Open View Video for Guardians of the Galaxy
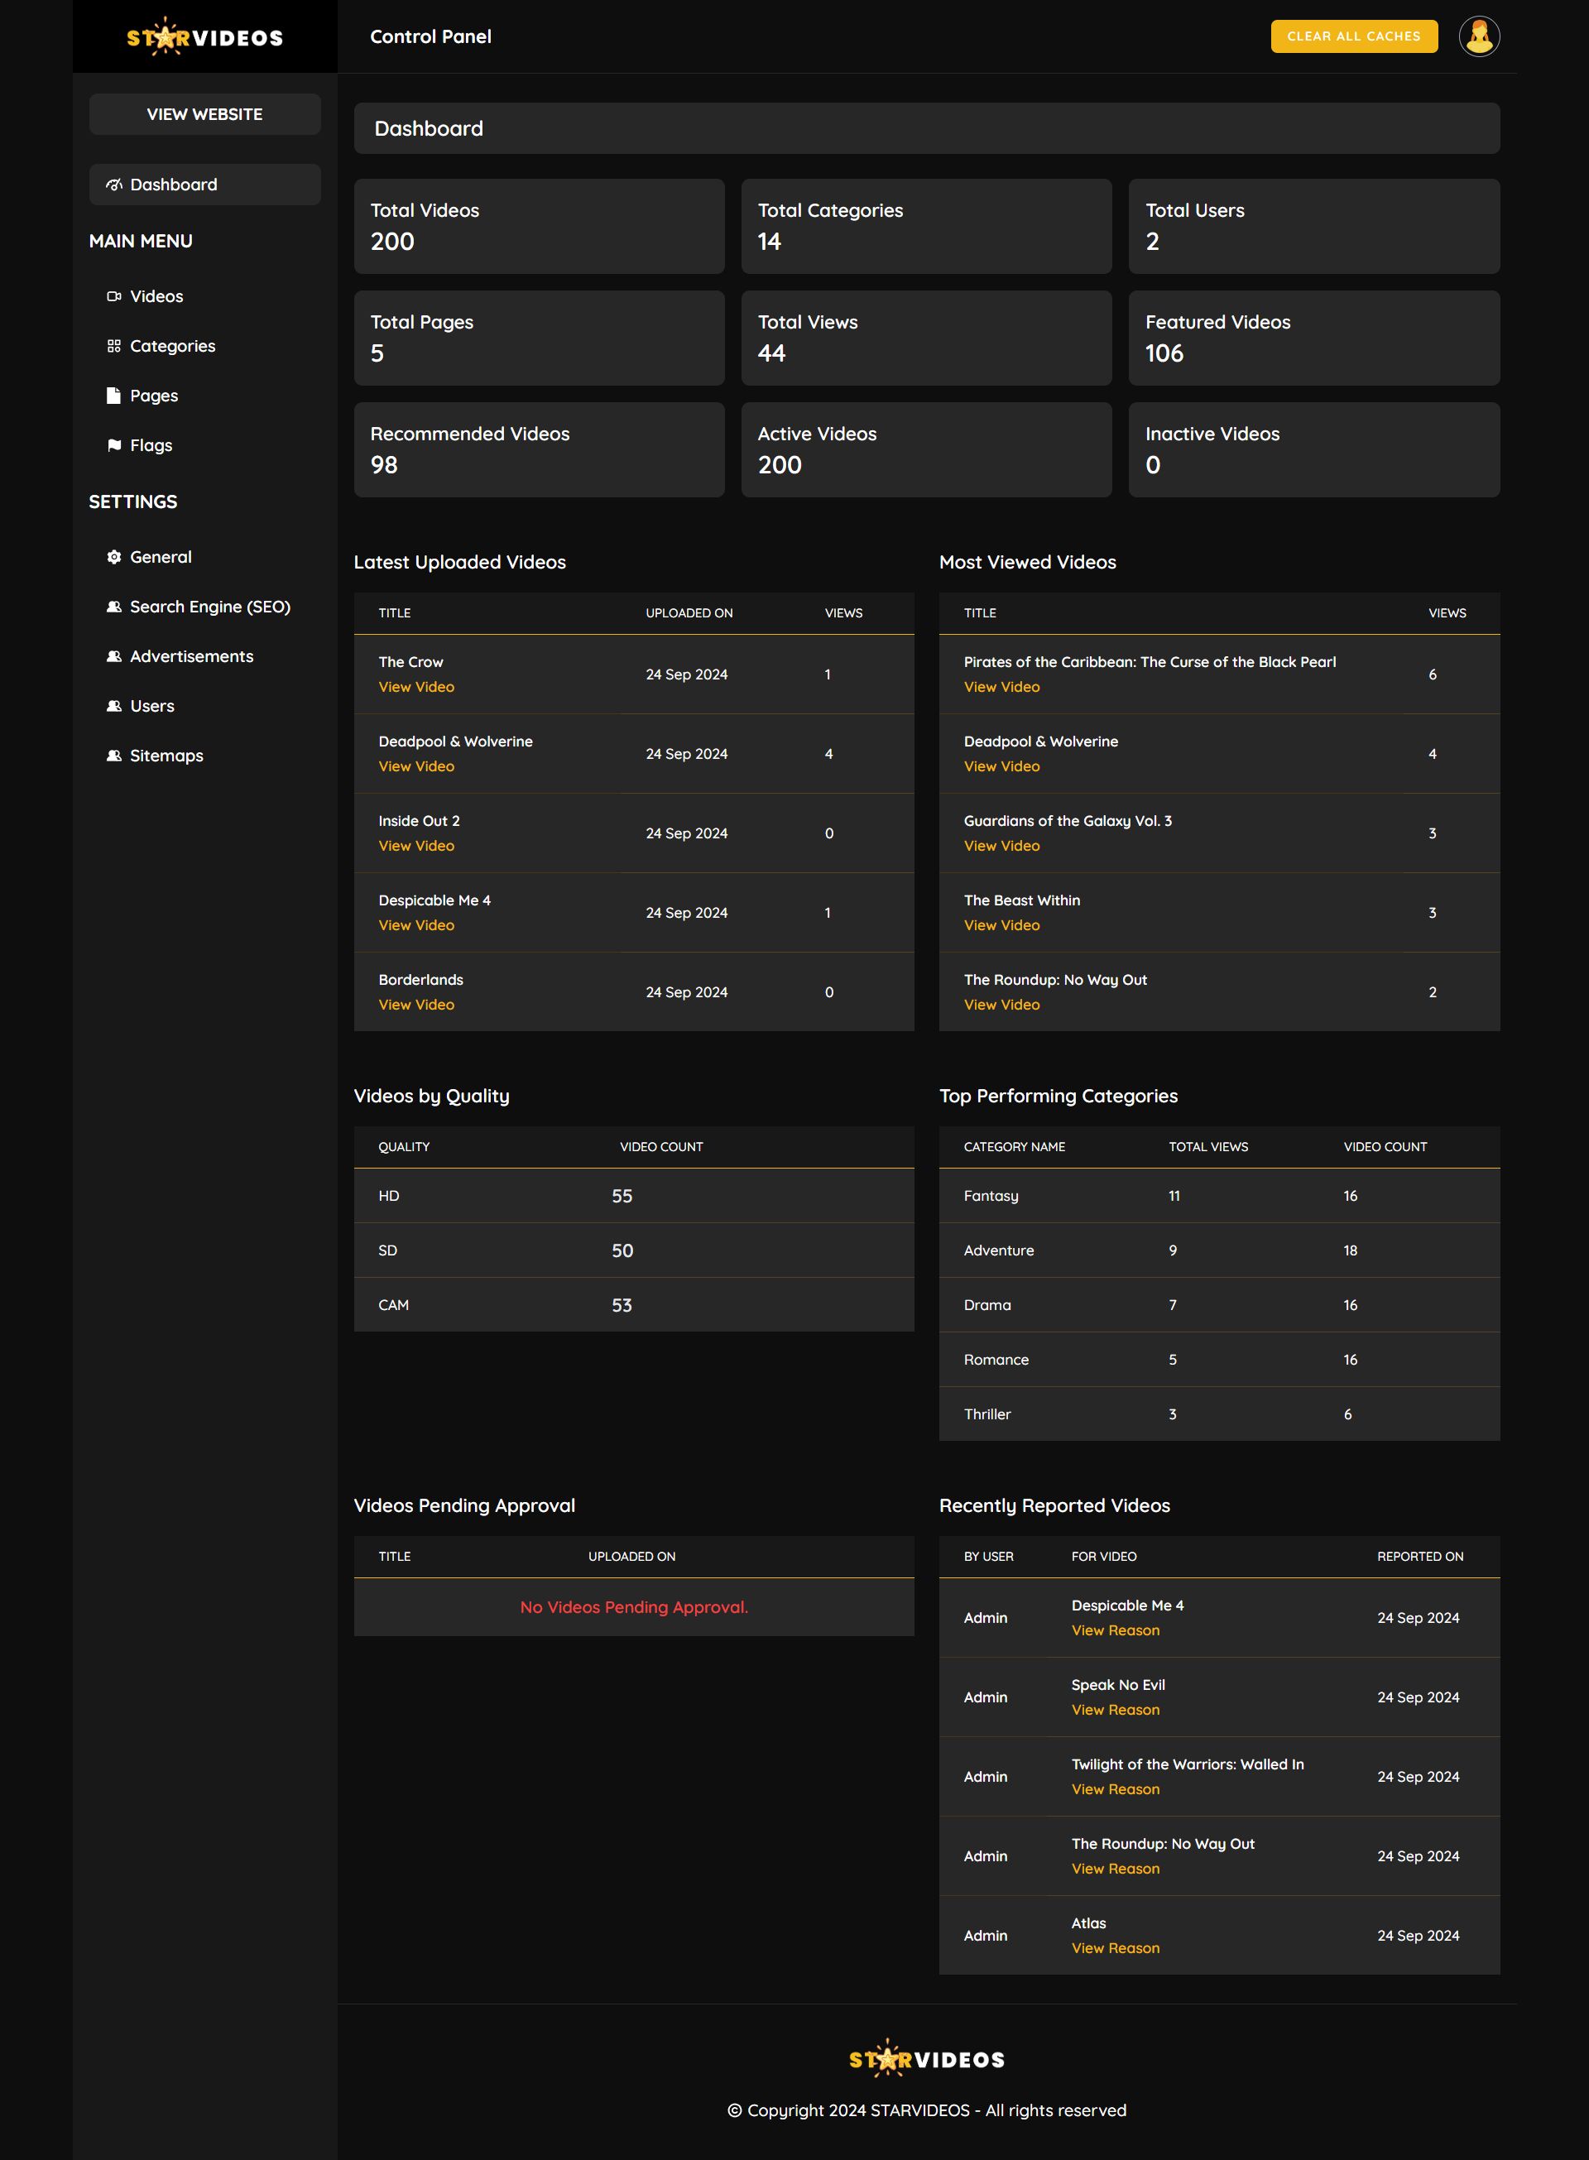 1001,845
